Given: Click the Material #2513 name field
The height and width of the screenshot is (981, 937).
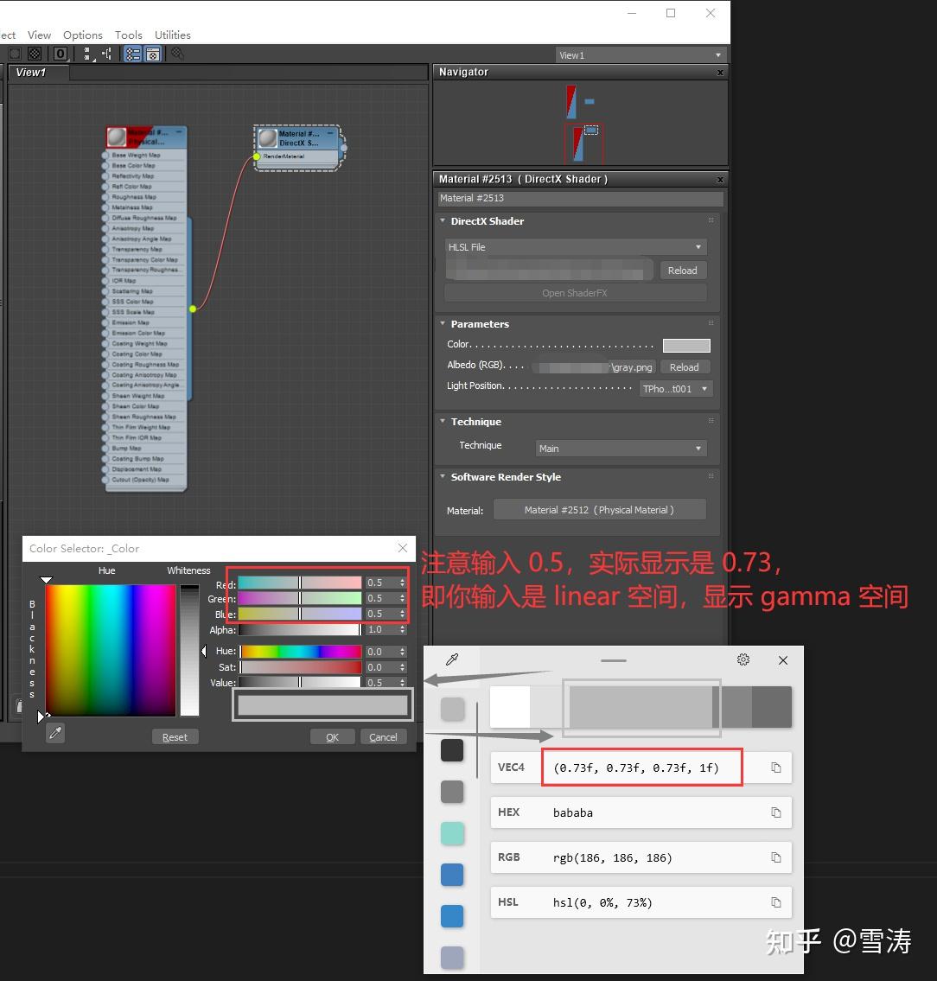Looking at the screenshot, I should (579, 198).
